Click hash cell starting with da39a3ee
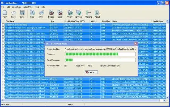 tap(131, 82)
